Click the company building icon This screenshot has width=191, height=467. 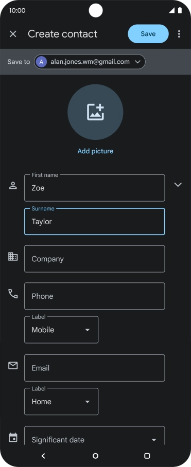pos(13,257)
